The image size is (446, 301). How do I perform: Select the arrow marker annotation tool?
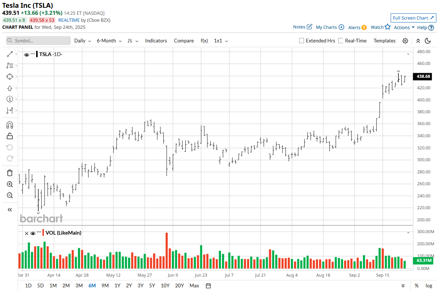coord(10,88)
